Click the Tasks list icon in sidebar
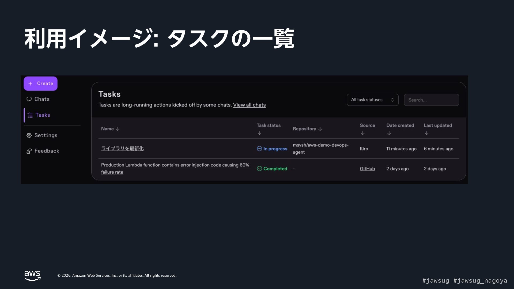The width and height of the screenshot is (514, 289). tap(30, 115)
